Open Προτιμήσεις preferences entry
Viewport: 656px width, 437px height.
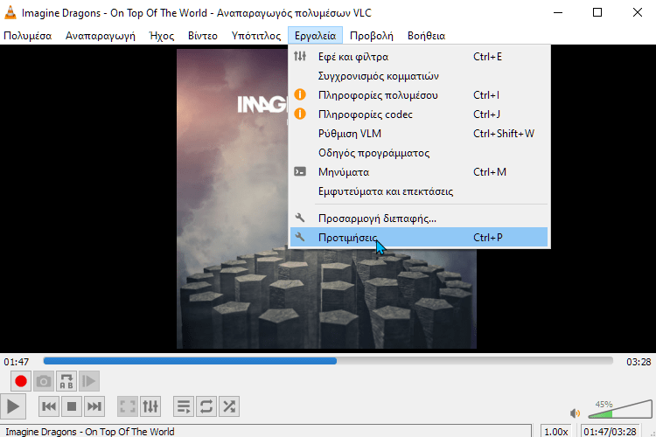[419, 237]
